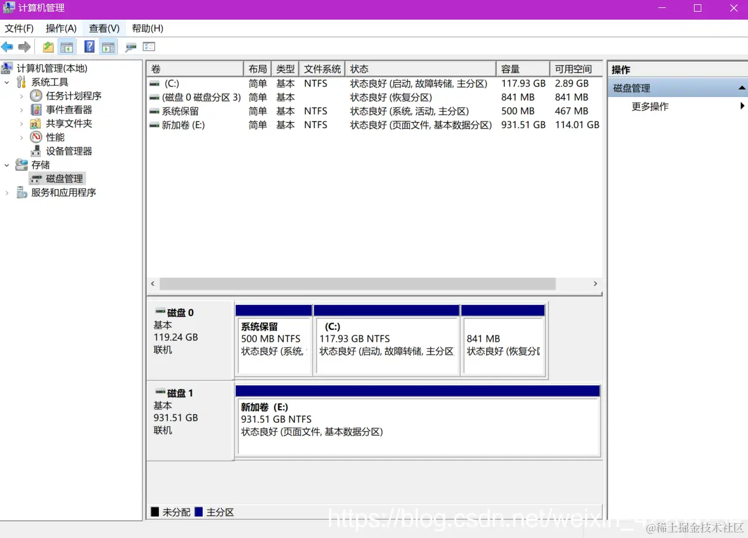
Task: Expand the 共享文件夹 node
Action: 21,123
